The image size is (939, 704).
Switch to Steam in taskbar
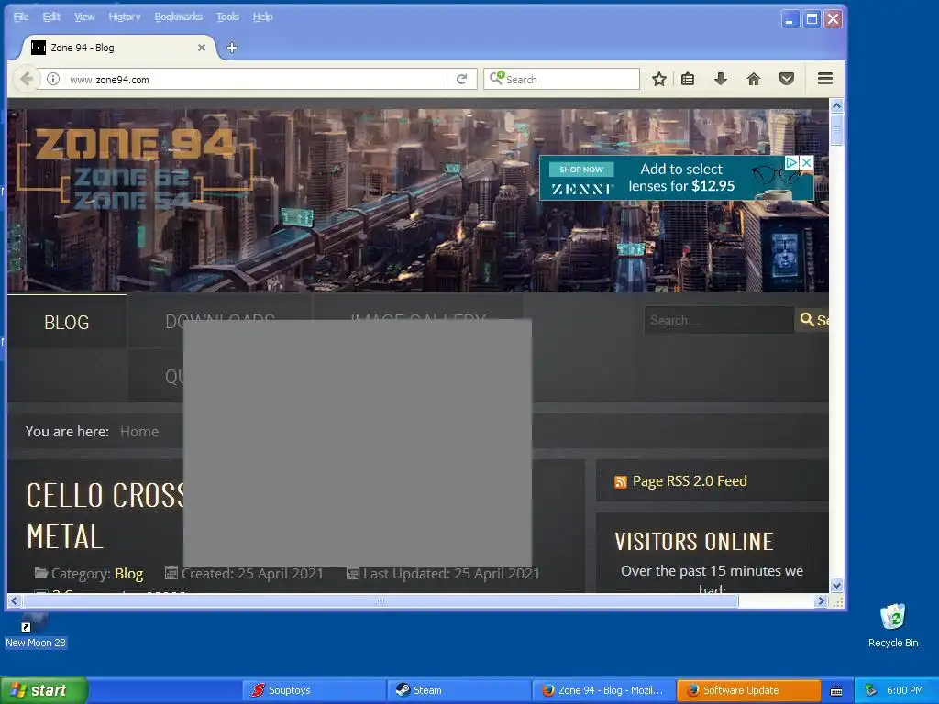coord(458,690)
